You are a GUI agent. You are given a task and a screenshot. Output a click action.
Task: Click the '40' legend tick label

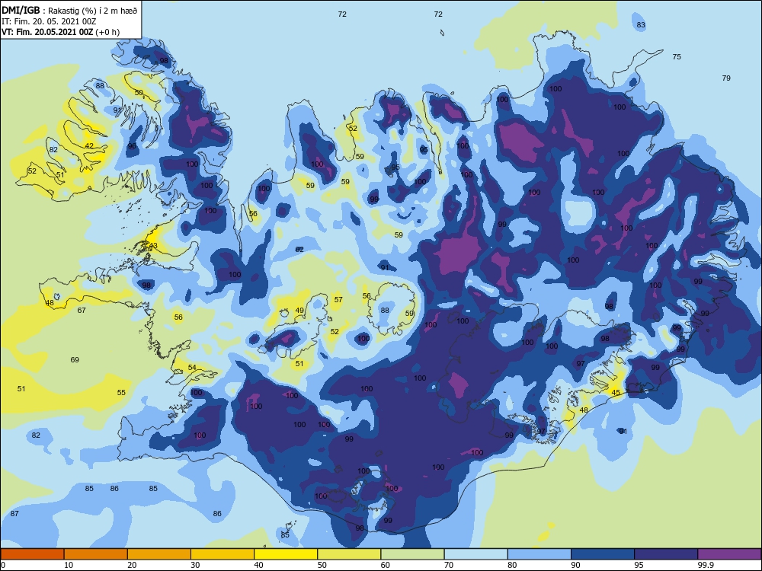tap(258, 565)
